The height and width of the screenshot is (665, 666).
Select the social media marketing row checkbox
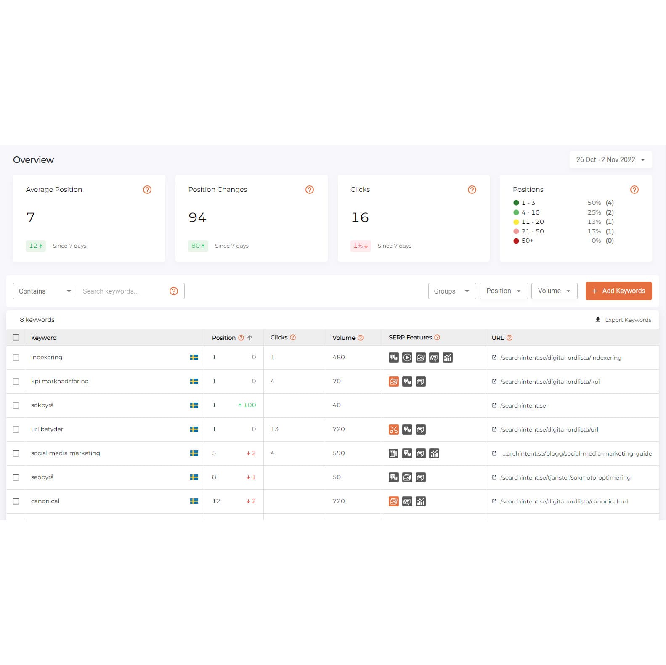click(x=16, y=453)
